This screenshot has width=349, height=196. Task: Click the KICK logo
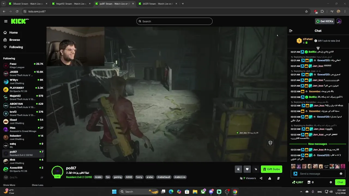[x=20, y=21]
